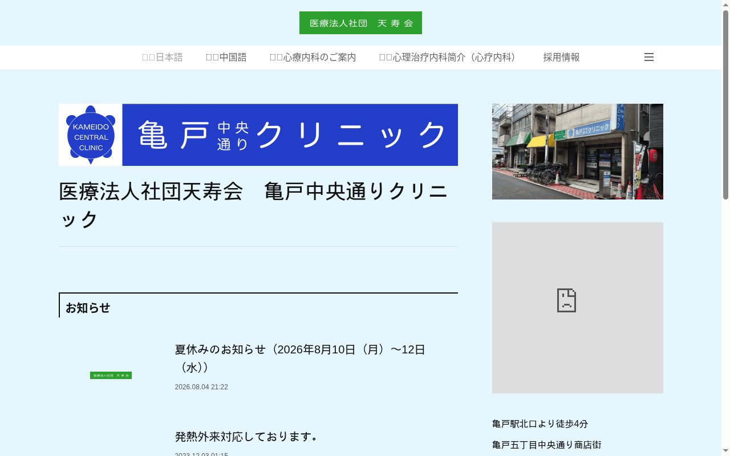The image size is (730, 456).
Task: Click the broken image placeholder icon
Action: 566,300
